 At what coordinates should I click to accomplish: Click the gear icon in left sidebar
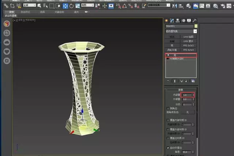[6, 61]
